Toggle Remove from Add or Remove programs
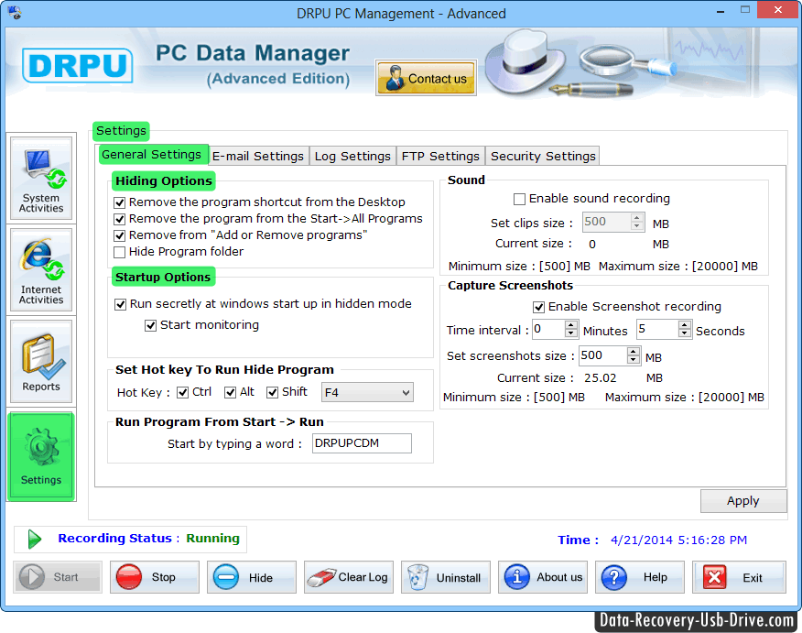This screenshot has width=802, height=633. point(120,235)
